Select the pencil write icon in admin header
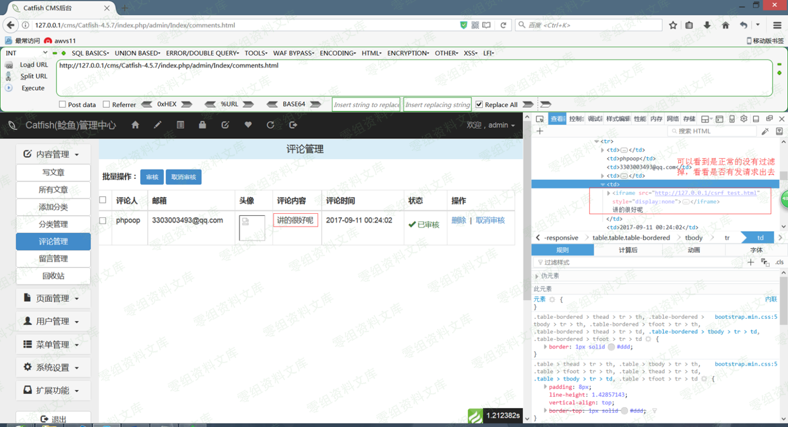788x427 pixels. [157, 125]
